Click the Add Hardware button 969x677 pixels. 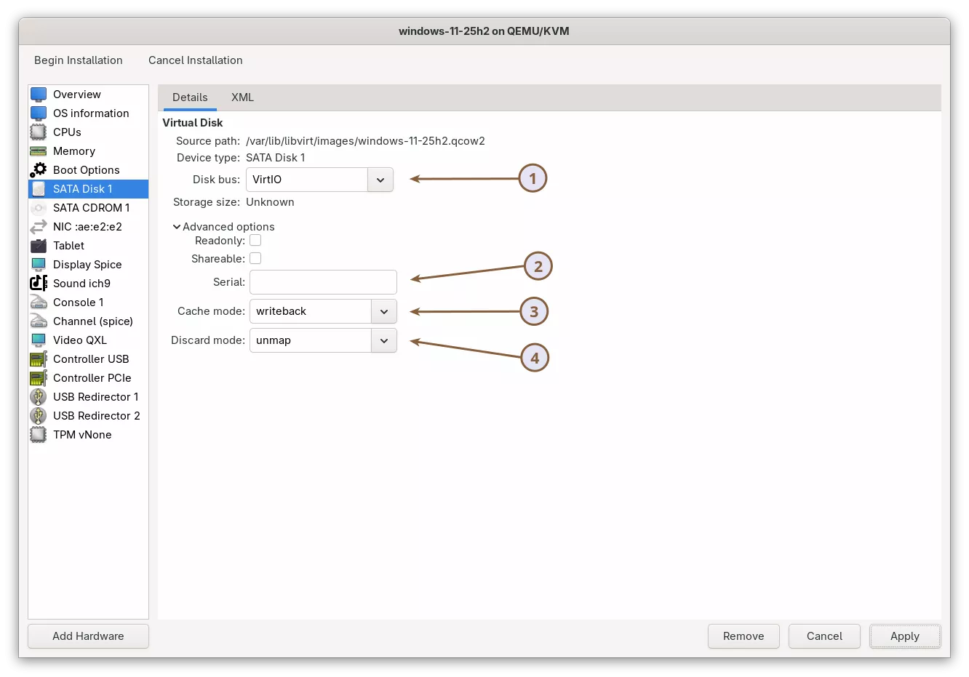click(x=88, y=636)
